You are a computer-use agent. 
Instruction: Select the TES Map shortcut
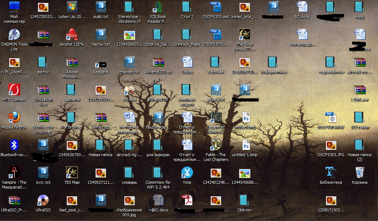(x=72, y=173)
